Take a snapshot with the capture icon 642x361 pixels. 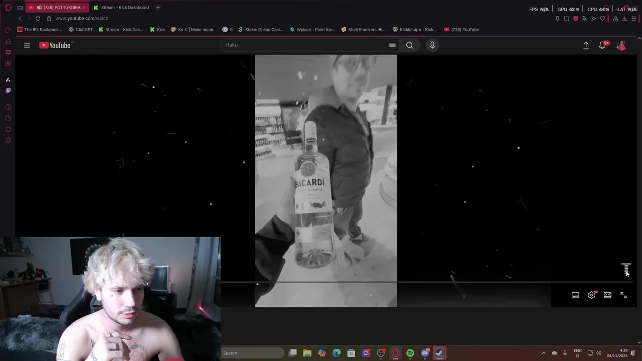pos(566,19)
